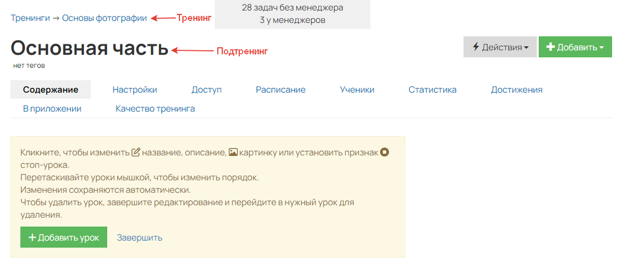624x267 pixels.
Task: Click the line about auto-saved changes
Action: coord(106,190)
